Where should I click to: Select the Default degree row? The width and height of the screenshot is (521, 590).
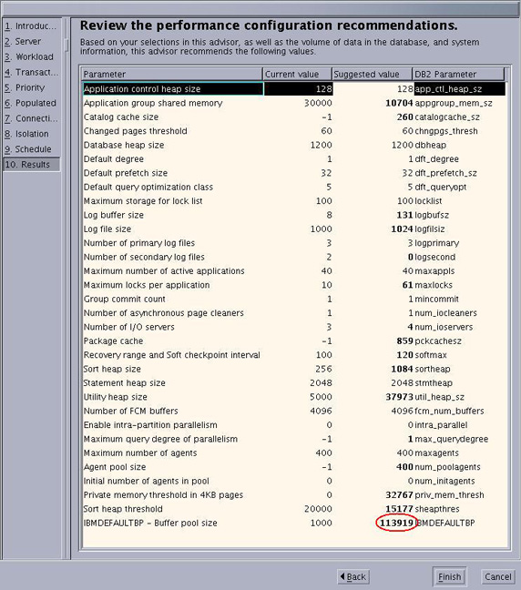click(x=294, y=158)
